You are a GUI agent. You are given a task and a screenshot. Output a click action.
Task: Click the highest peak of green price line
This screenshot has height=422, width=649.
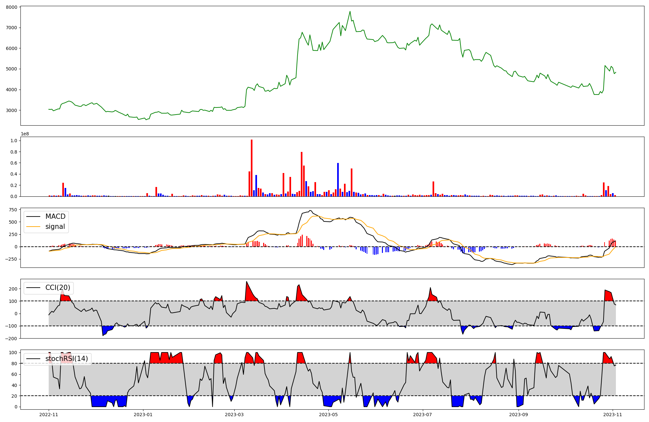[x=350, y=12]
